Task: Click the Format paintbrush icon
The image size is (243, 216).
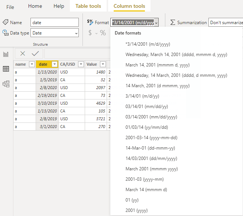Action: coord(90,22)
